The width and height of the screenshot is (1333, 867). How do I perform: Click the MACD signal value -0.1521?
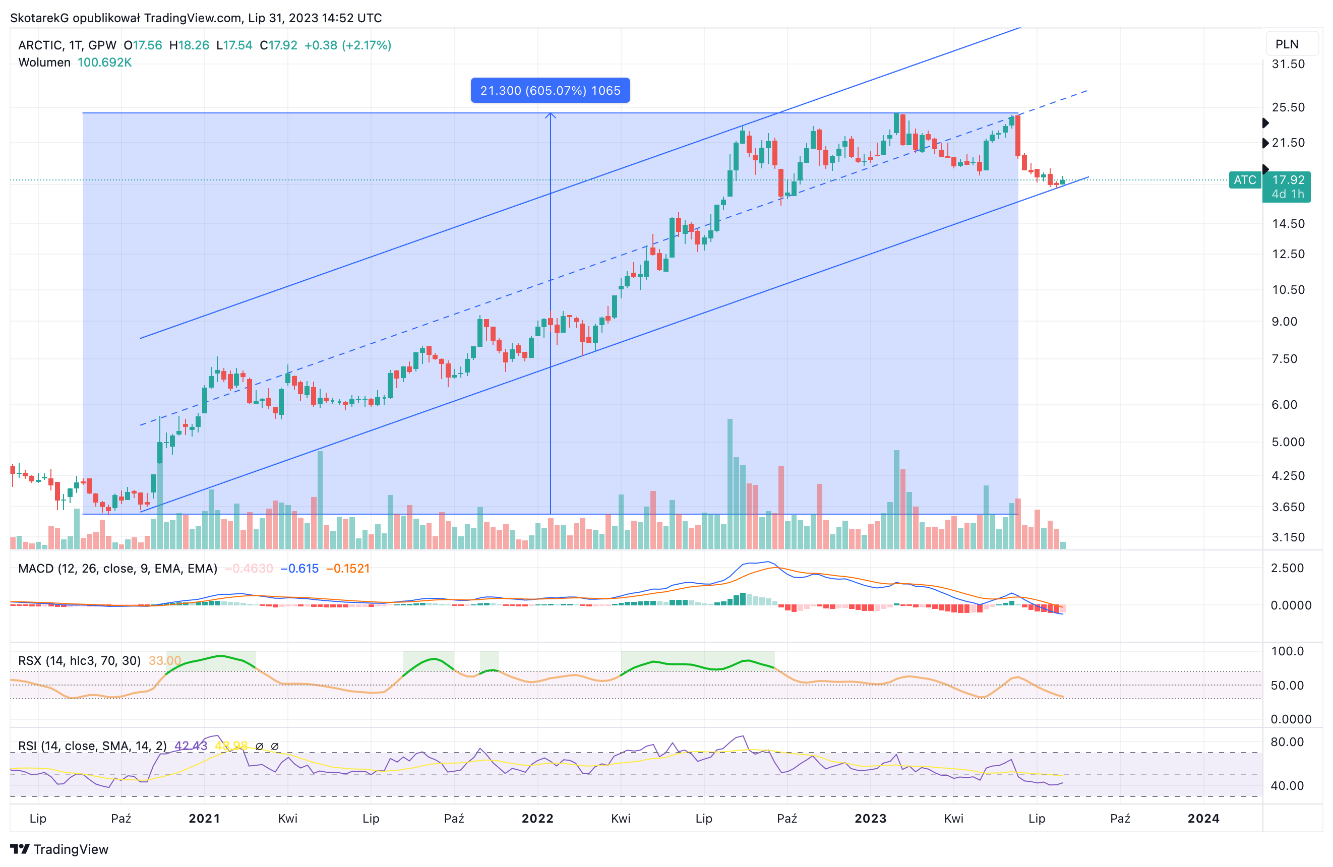point(348,569)
